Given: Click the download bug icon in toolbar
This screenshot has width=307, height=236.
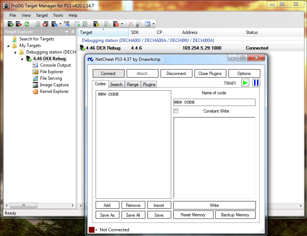Looking at the screenshot, I should pos(85,24).
